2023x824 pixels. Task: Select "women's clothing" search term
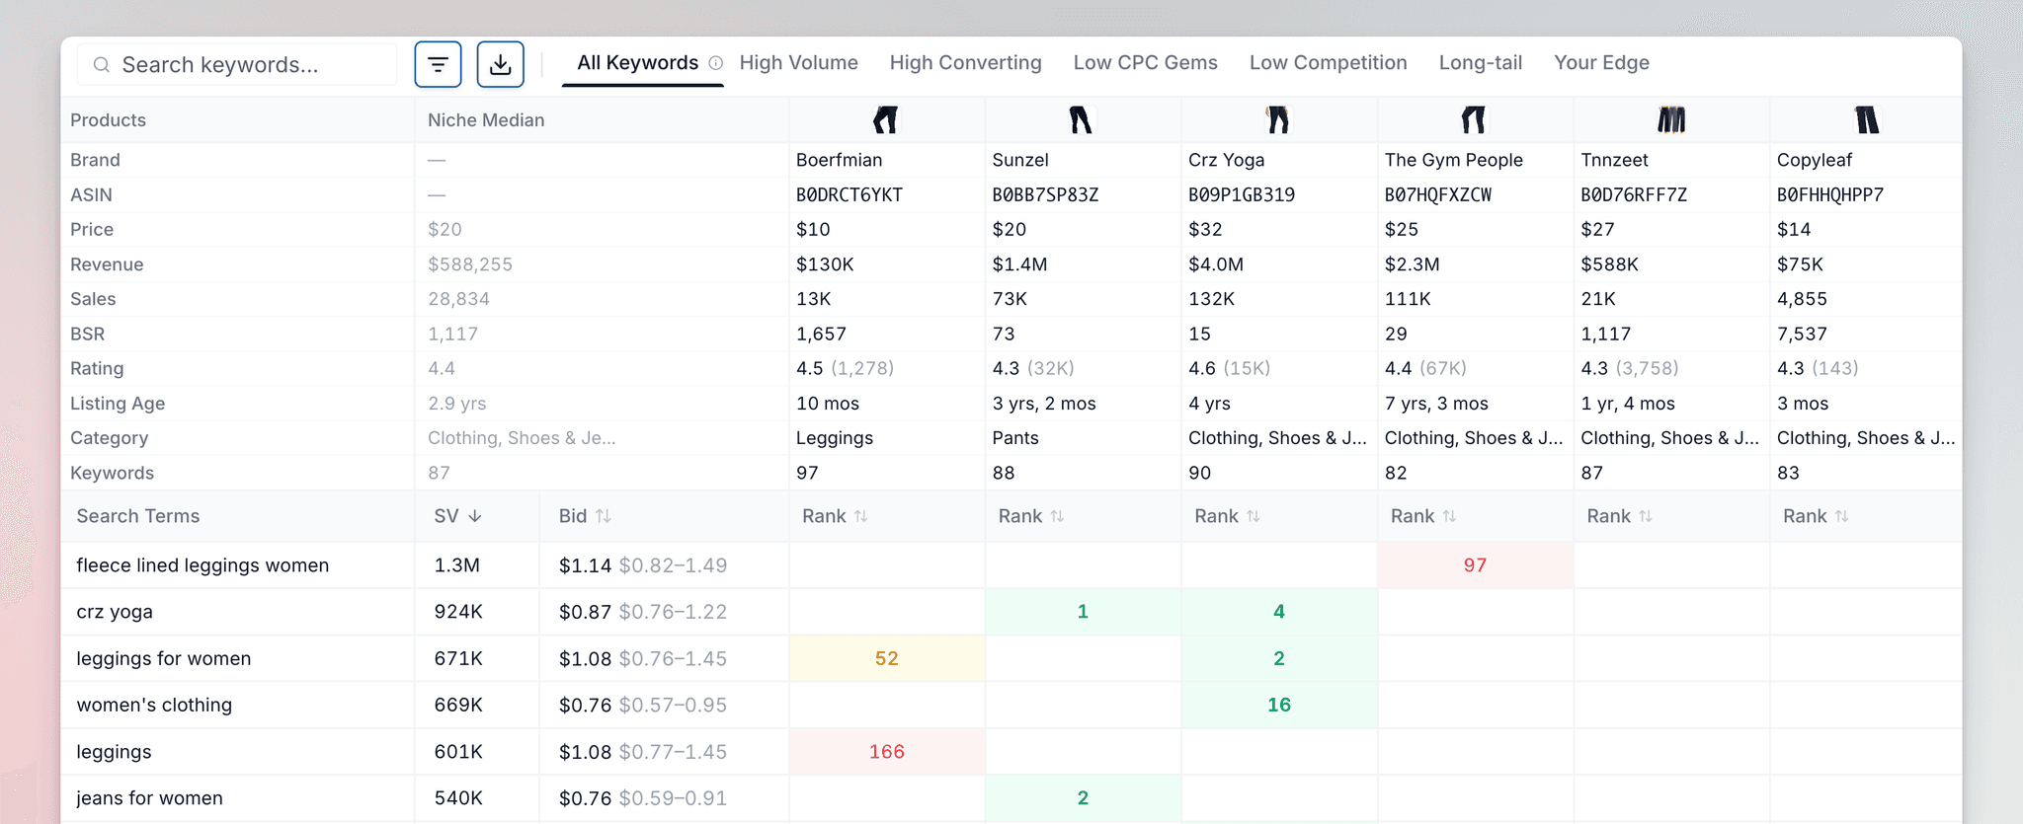click(154, 705)
